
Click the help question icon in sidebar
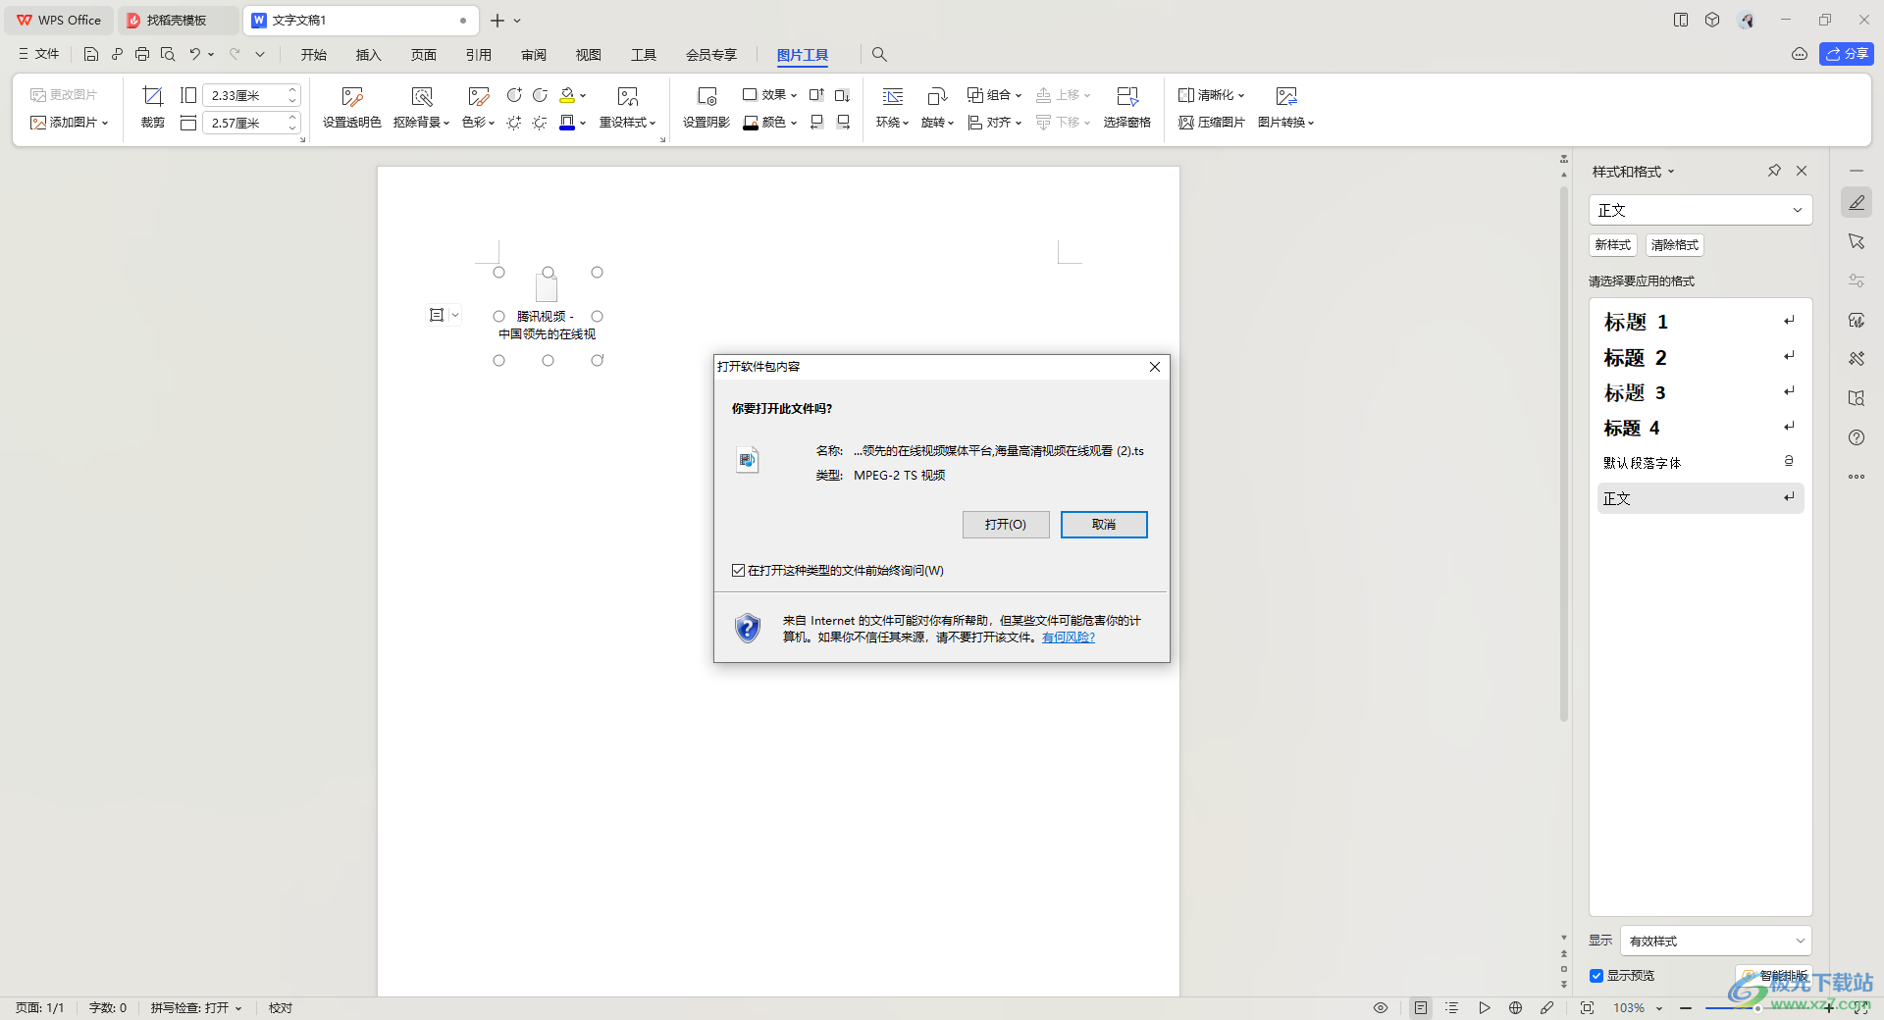coord(1857,437)
